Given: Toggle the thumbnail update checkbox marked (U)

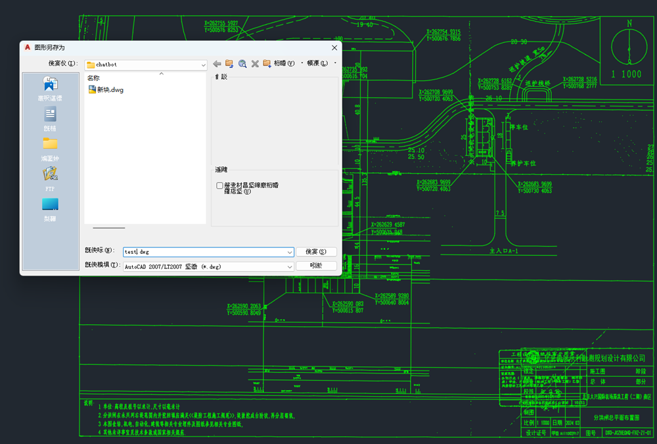Looking at the screenshot, I should tap(219, 185).
